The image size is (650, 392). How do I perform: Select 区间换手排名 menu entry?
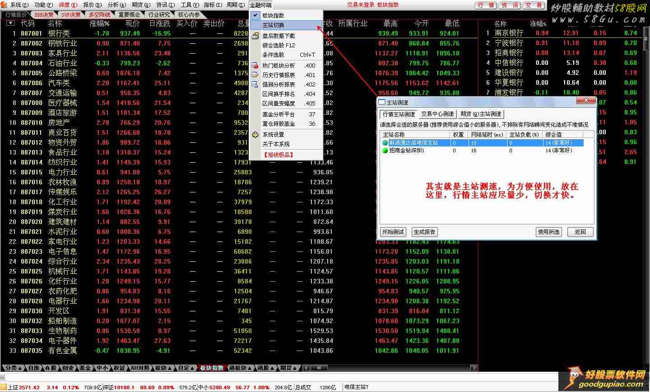286,94
